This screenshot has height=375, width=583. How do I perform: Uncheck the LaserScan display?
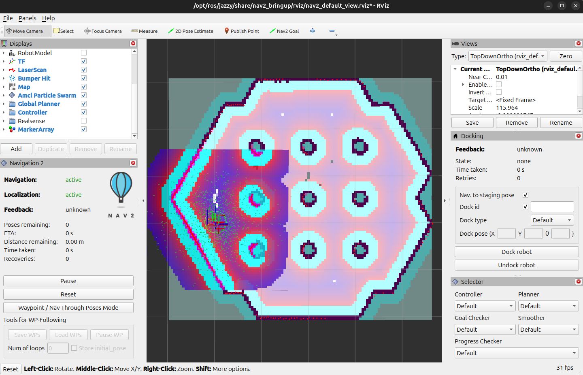coord(84,70)
